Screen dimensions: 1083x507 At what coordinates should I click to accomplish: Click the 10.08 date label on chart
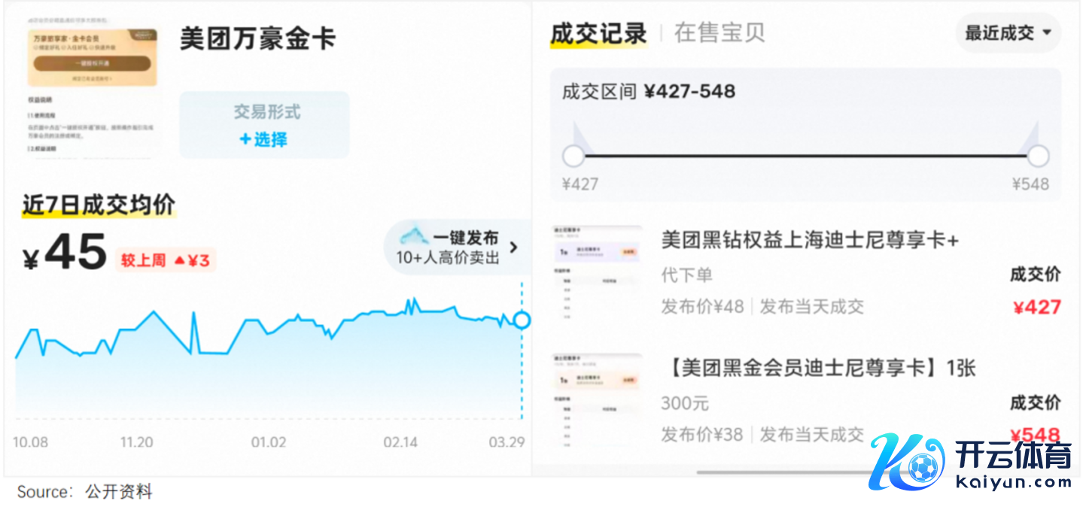(30, 442)
